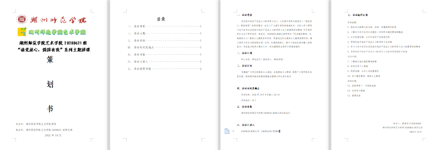This screenshot has height=150, width=438.
Task: Open contents entry 二、活动主题
Action: pos(165,34)
